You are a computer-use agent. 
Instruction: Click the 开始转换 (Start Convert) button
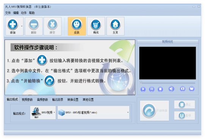pyautogui.click(x=154, y=111)
